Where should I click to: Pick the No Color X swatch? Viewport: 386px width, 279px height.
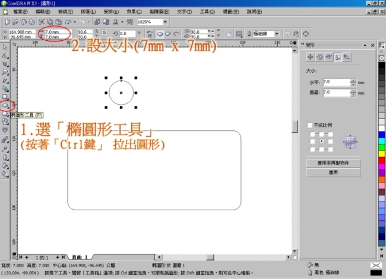382,58
